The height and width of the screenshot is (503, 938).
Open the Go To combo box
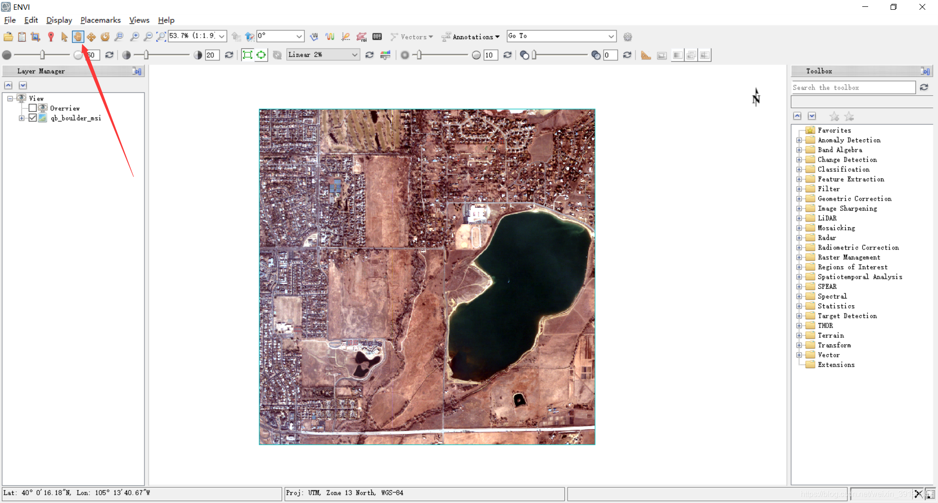click(x=561, y=36)
